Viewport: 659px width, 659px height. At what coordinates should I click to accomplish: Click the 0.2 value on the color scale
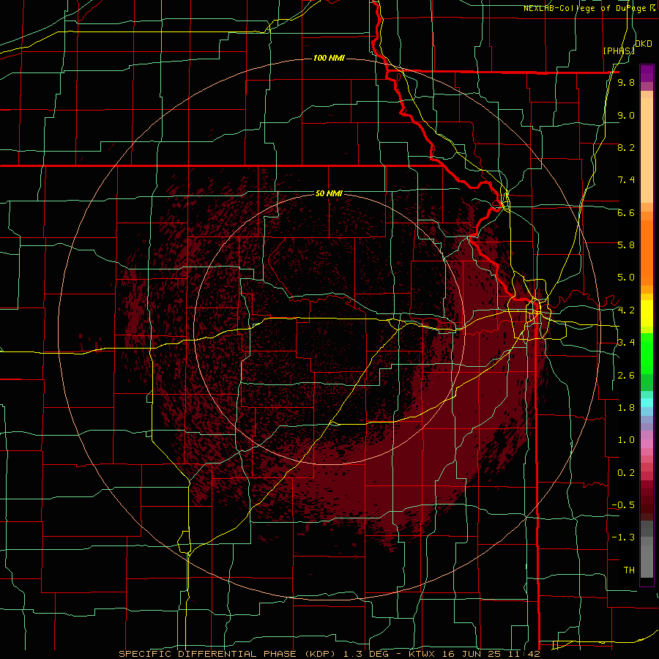[626, 473]
